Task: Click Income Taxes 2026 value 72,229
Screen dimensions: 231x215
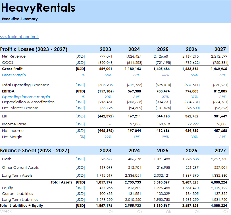Action: click(193, 124)
